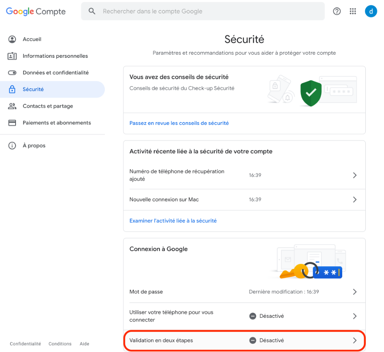Expand the recovery phone number added chevron
Screen dimensions: 384x352
point(355,175)
